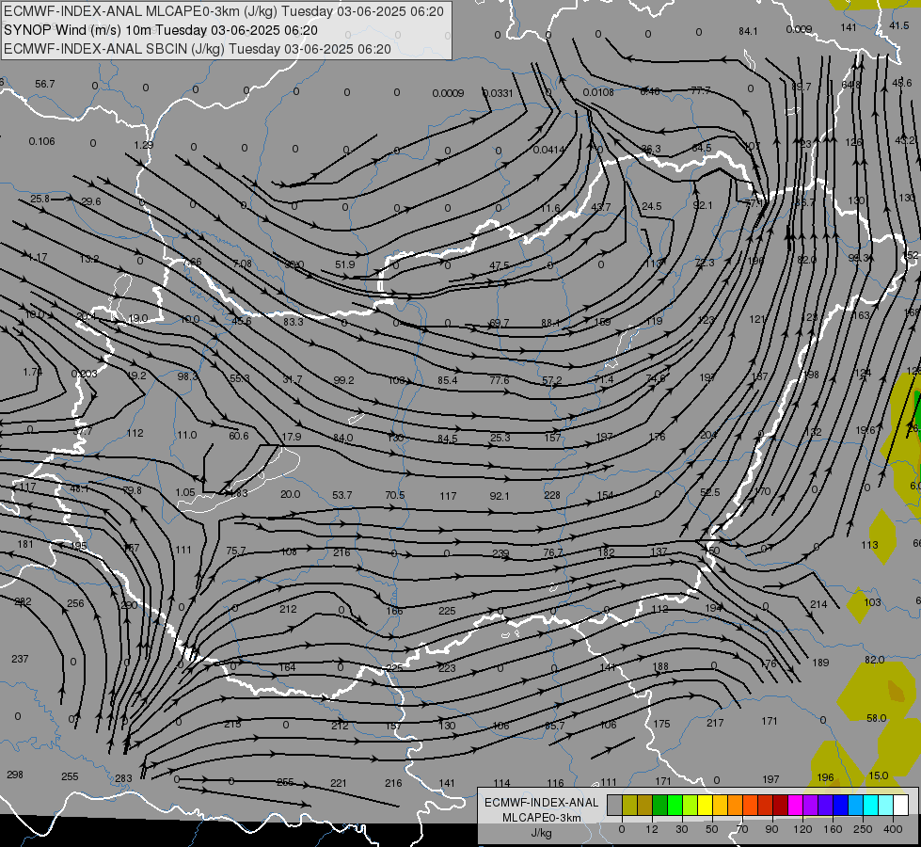Click the map value 1.29
This screenshot has width=921, height=847.
pyautogui.click(x=143, y=145)
